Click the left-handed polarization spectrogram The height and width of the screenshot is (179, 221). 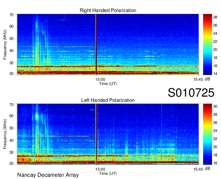108,134
